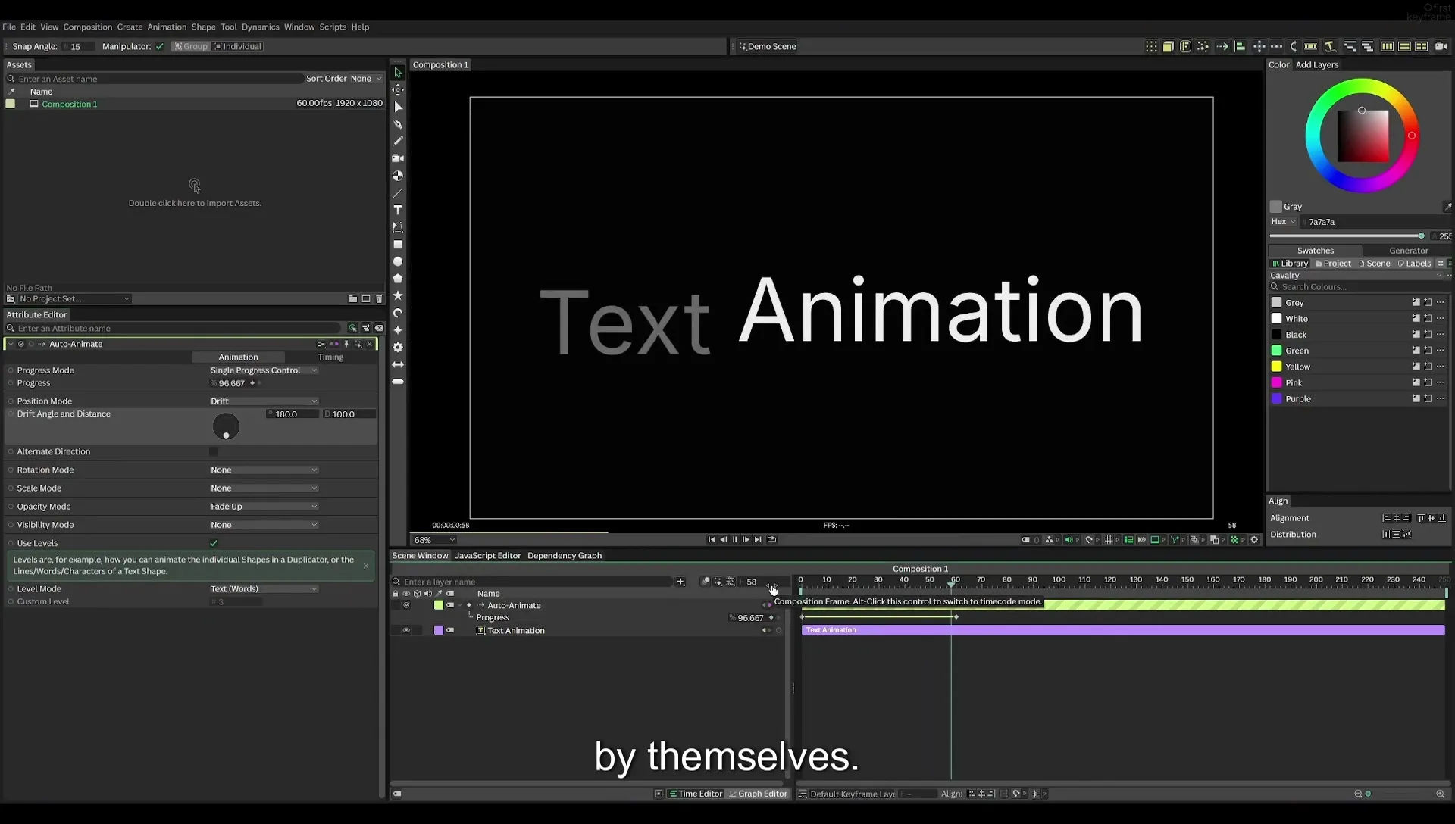Open the Level Mode dropdown
This screenshot has height=824, width=1455.
264,589
